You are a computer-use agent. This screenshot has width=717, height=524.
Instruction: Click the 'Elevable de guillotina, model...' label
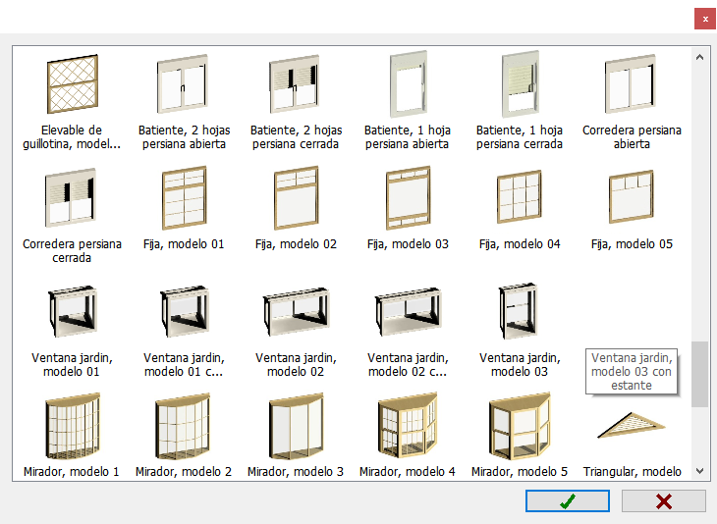point(72,137)
